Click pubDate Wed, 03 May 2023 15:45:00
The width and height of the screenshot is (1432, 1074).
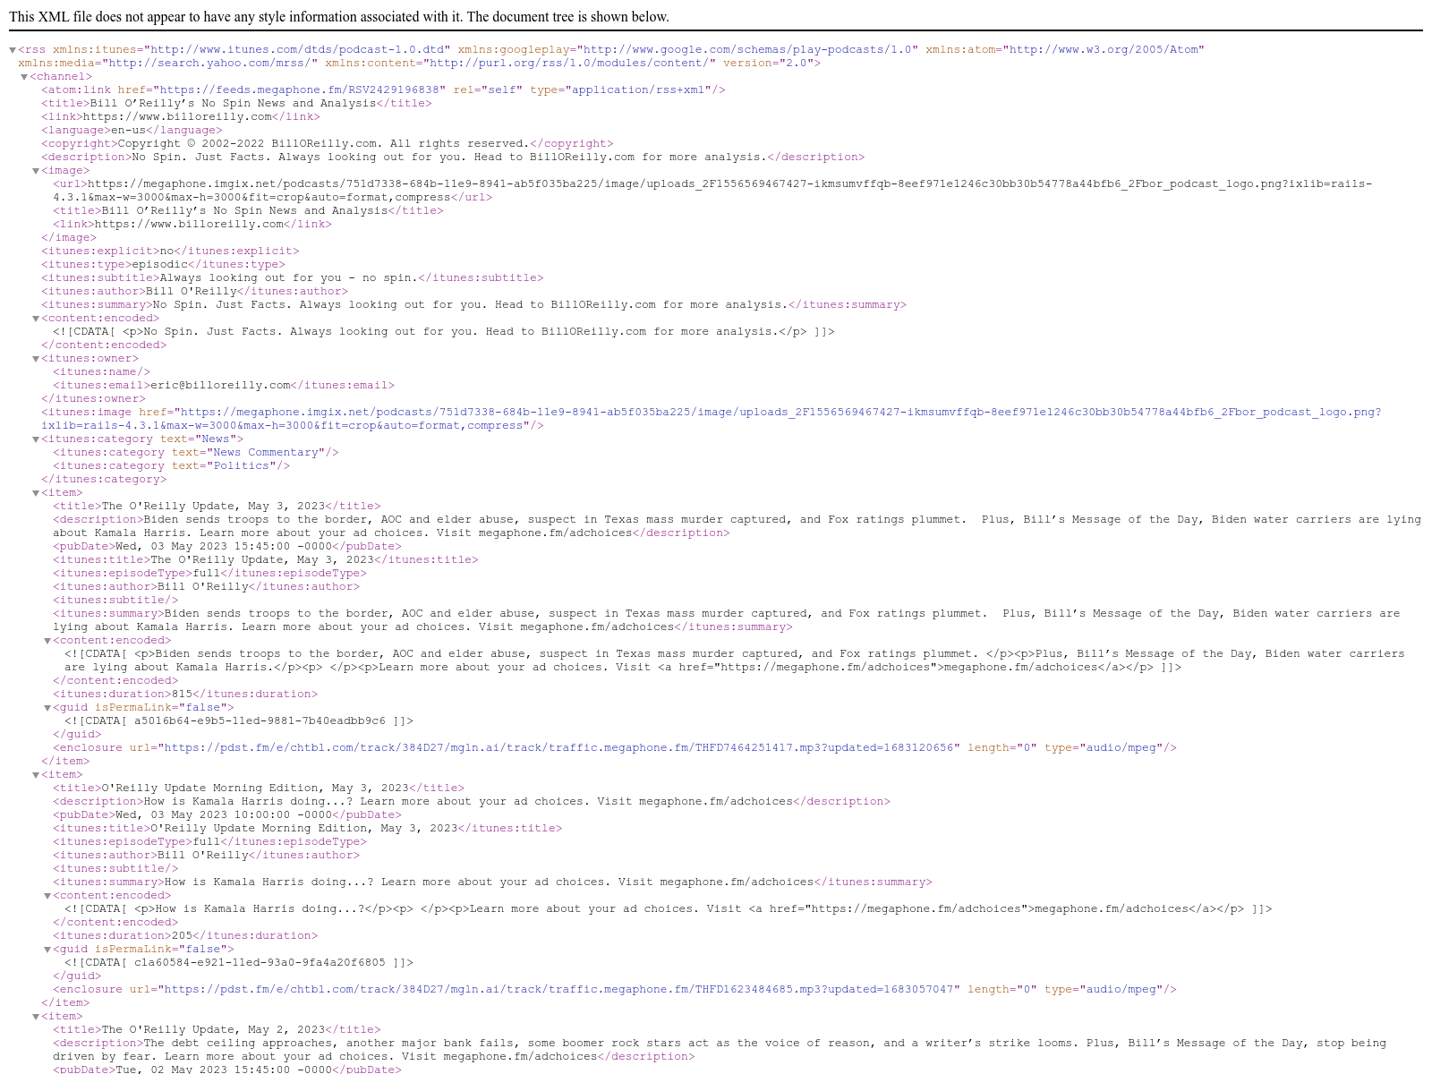pos(227,546)
